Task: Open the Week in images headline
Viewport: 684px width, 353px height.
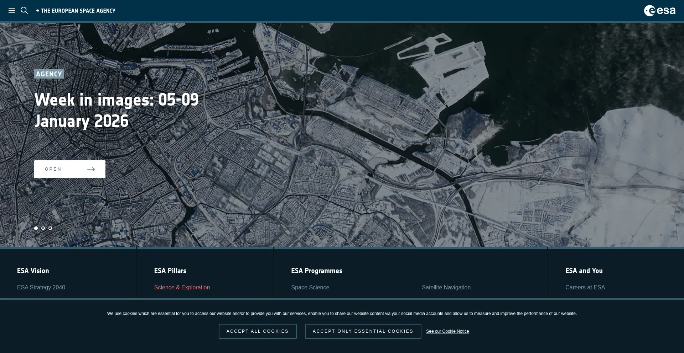Action: (116, 110)
